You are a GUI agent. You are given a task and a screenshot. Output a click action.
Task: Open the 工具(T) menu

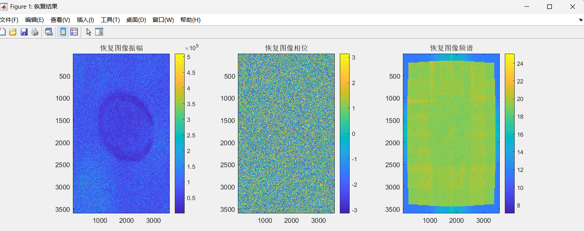tap(110, 20)
